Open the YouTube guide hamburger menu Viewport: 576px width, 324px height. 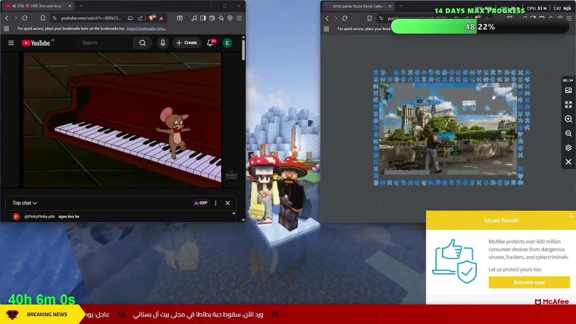coord(11,43)
